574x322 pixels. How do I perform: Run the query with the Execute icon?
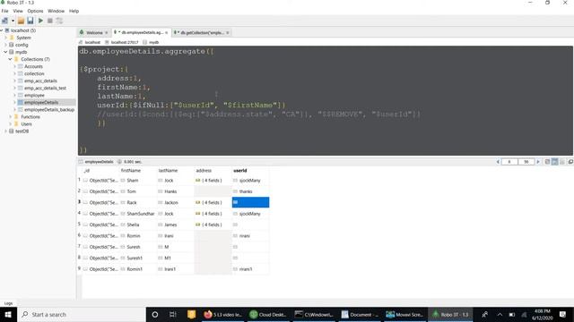40,21
